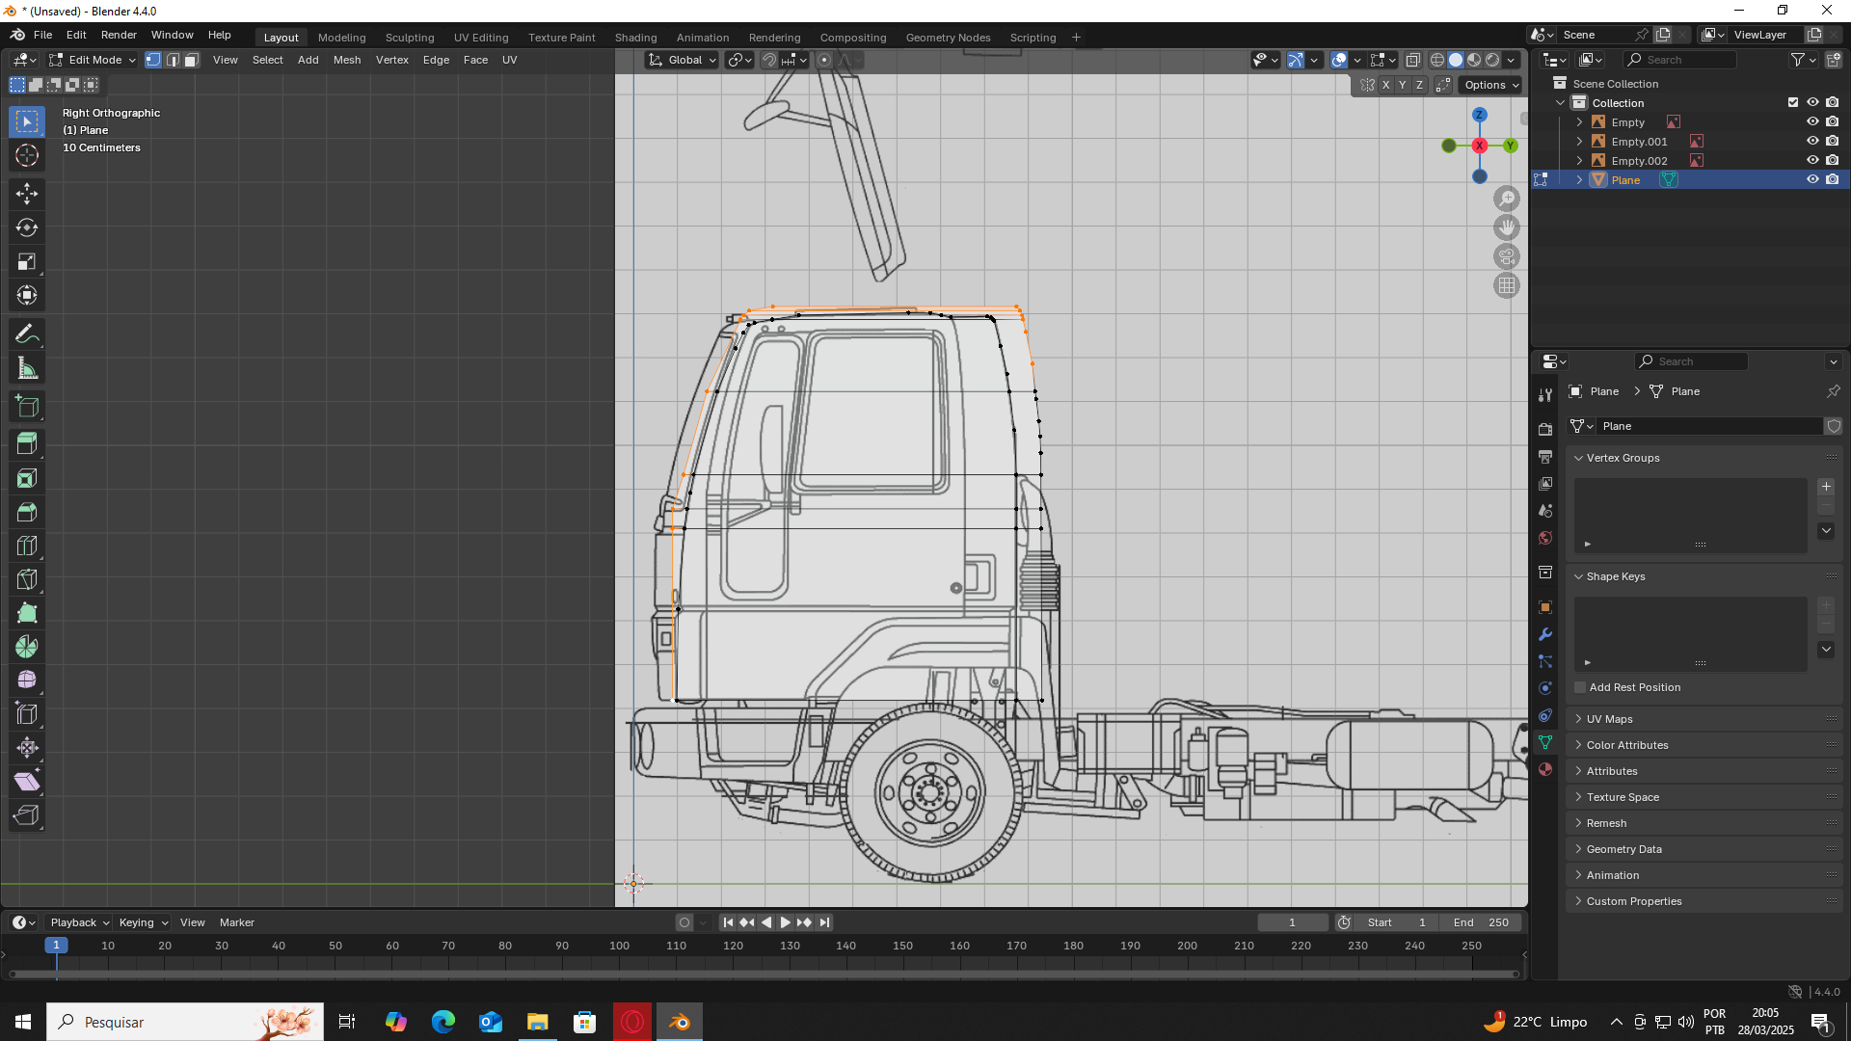Choose the Extrude Region tool

[x=27, y=444]
